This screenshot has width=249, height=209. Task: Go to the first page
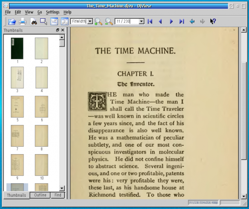pyautogui.click(x=150, y=21)
